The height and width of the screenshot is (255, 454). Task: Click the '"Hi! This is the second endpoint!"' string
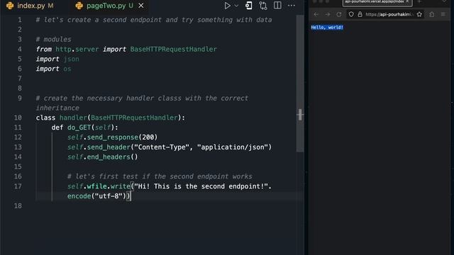point(201,186)
